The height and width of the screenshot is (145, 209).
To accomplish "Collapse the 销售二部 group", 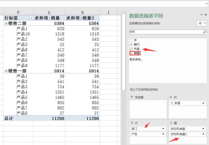I will click(x=6, y=23).
